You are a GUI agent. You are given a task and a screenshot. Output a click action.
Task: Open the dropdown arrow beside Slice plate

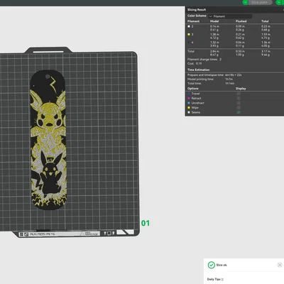tap(246, 2)
